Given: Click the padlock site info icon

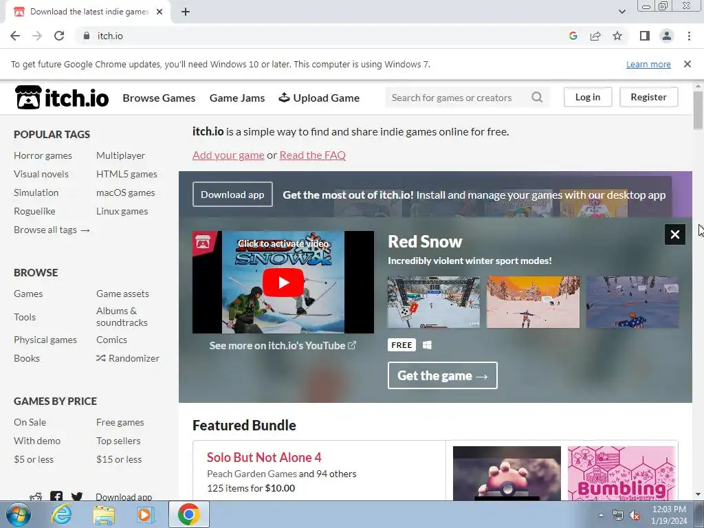Looking at the screenshot, I should click(87, 36).
